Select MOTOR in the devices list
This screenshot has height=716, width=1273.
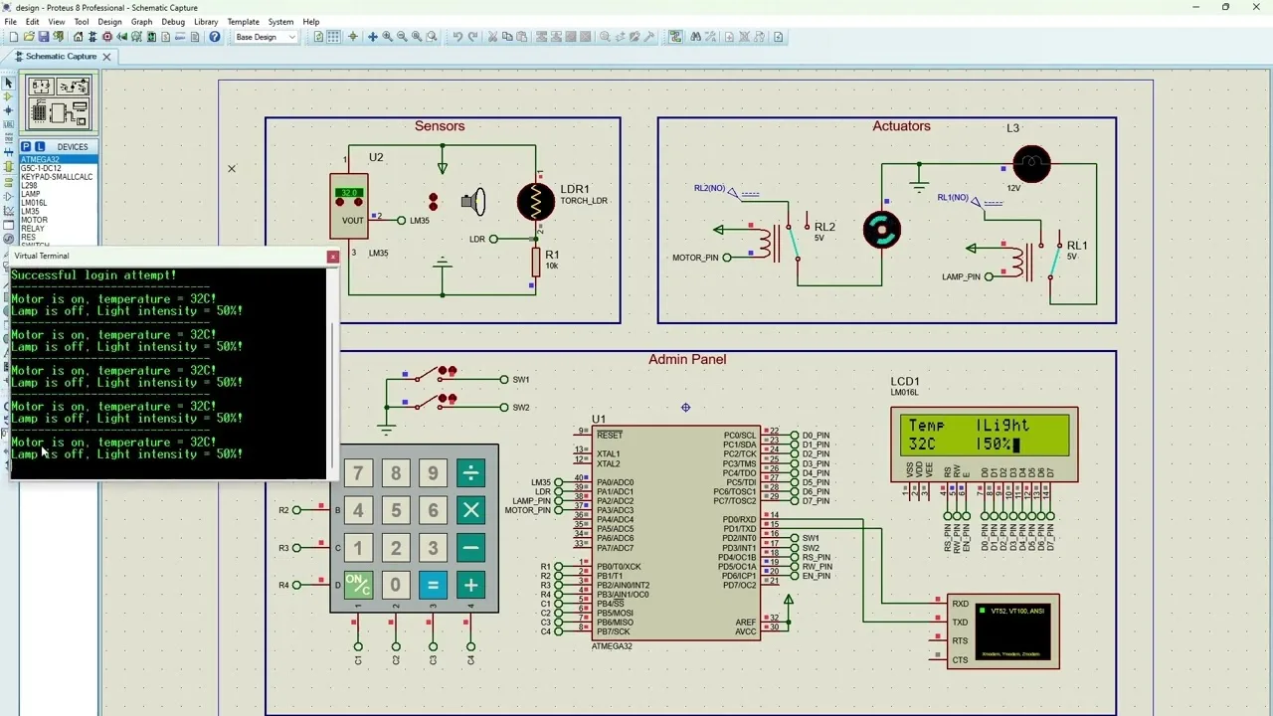coord(59,220)
